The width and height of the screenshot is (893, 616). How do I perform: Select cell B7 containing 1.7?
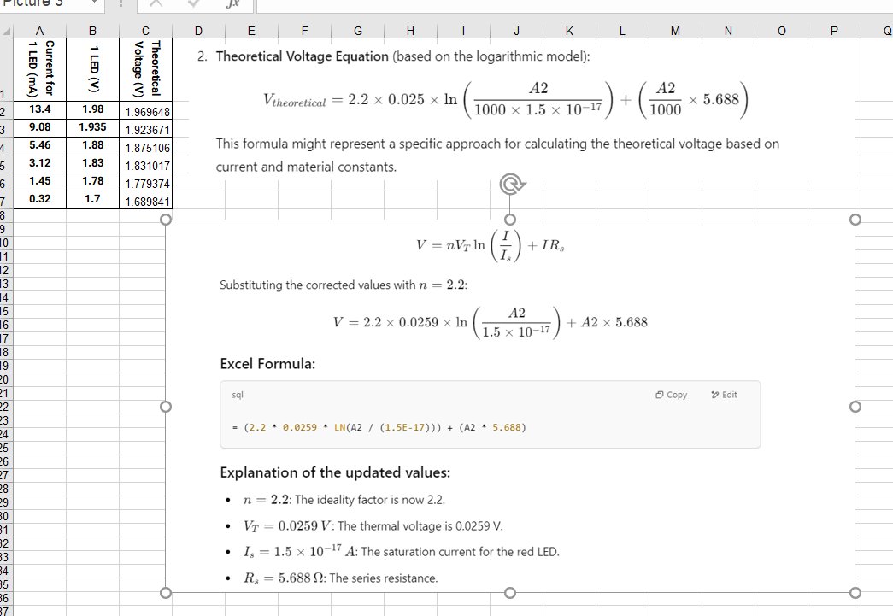(92, 199)
